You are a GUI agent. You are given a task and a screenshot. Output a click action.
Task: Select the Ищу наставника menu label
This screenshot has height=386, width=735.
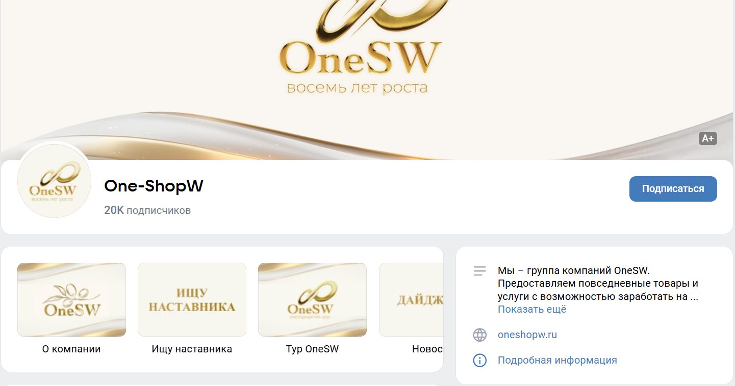[192, 349]
